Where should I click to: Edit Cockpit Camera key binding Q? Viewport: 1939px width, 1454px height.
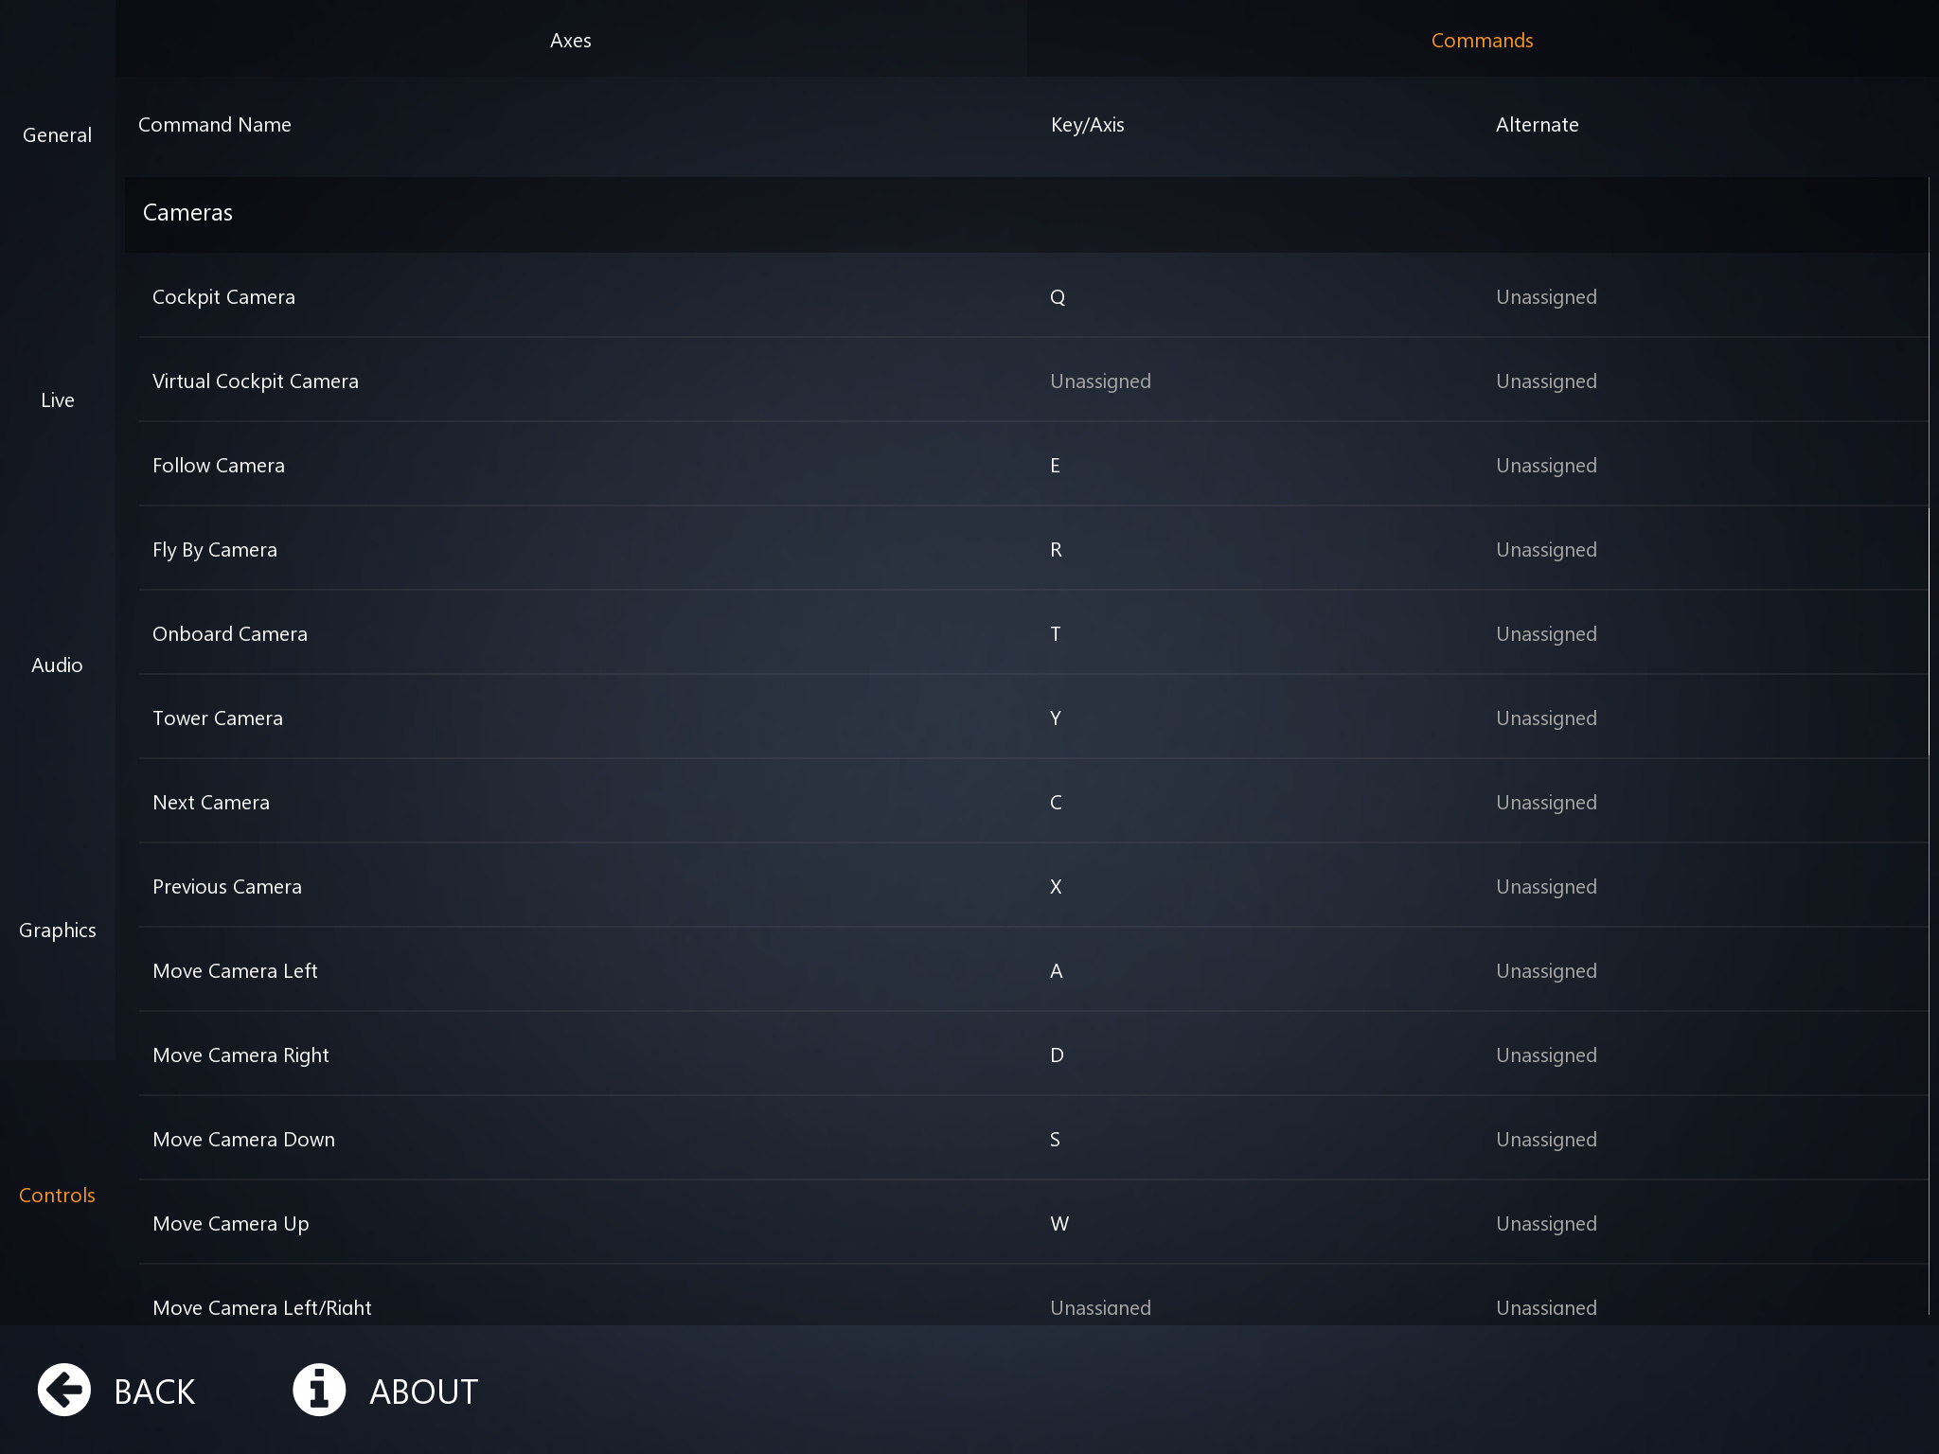click(1058, 297)
